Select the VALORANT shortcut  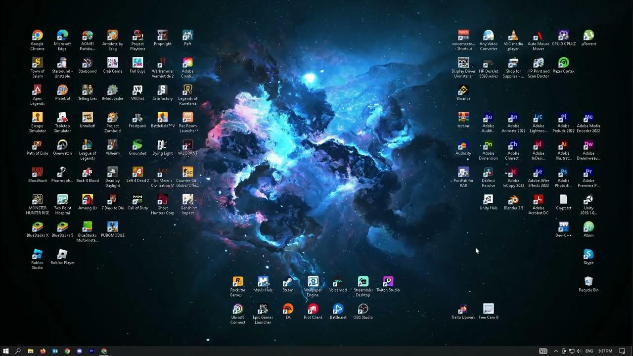coord(187,147)
